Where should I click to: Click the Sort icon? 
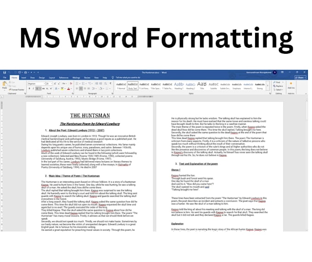coord(106,84)
